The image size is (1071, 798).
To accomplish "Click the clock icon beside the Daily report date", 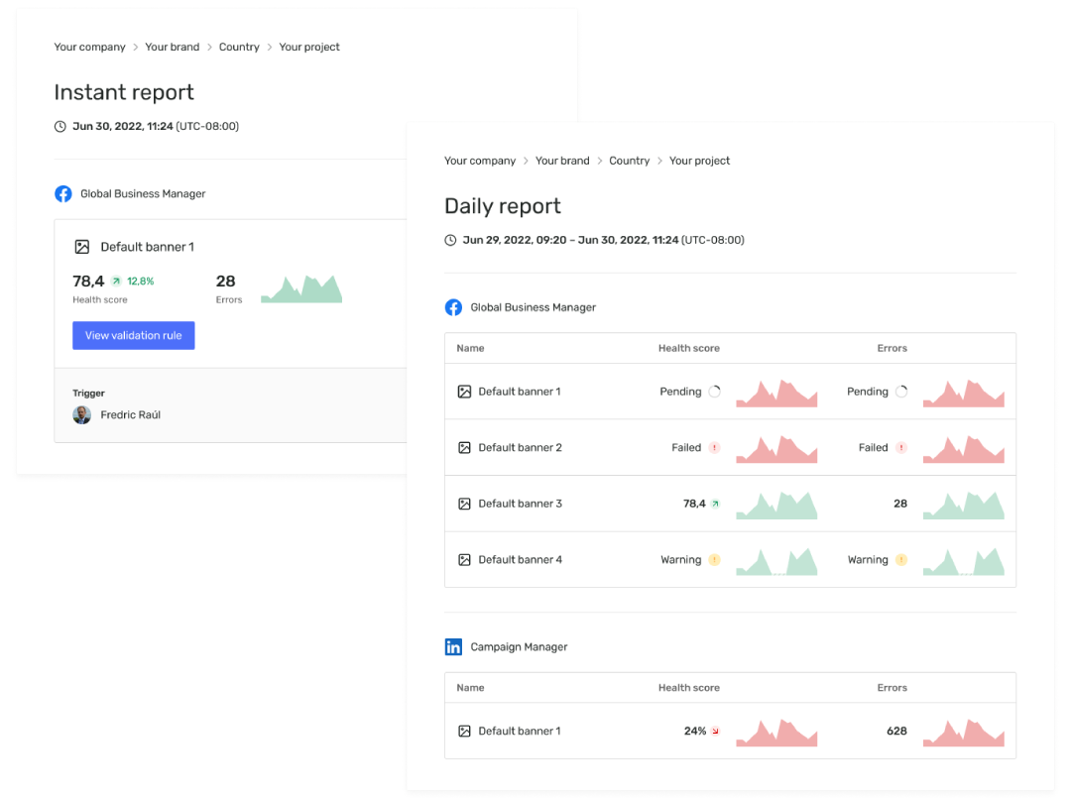I will [451, 239].
